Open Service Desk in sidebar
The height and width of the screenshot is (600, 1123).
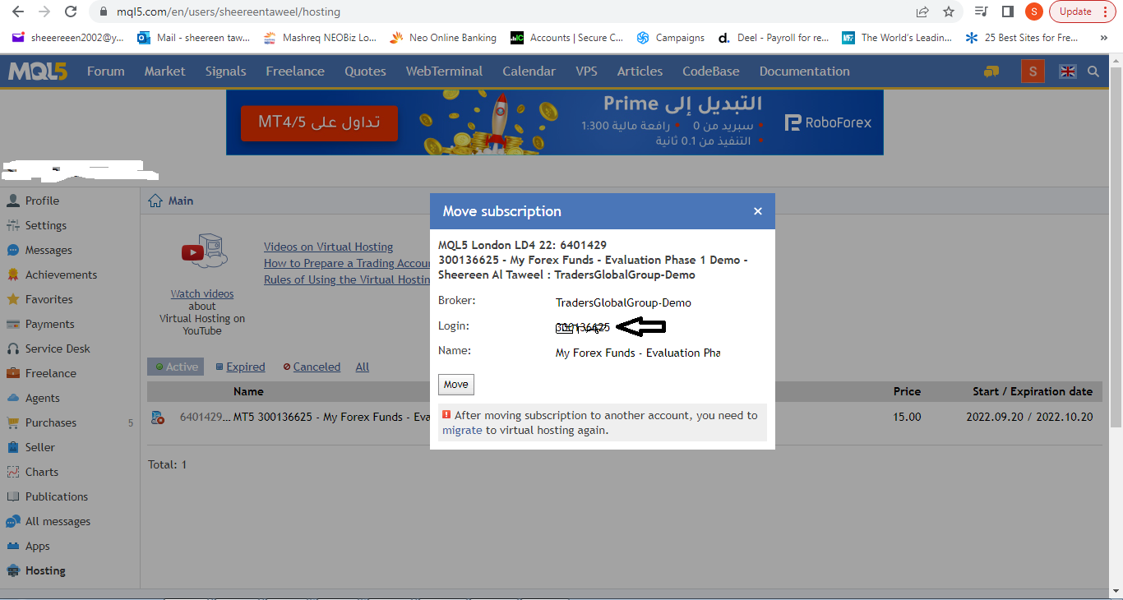coord(58,348)
